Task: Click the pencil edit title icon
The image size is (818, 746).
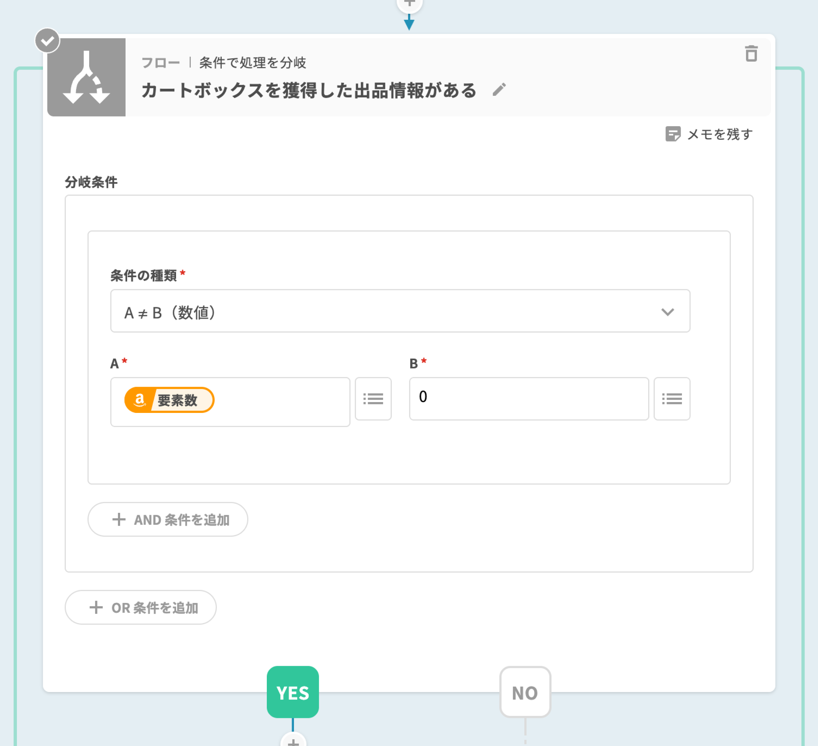Action: [499, 90]
